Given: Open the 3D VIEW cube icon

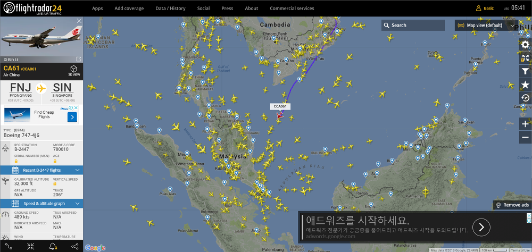Looking at the screenshot, I should (74, 69).
